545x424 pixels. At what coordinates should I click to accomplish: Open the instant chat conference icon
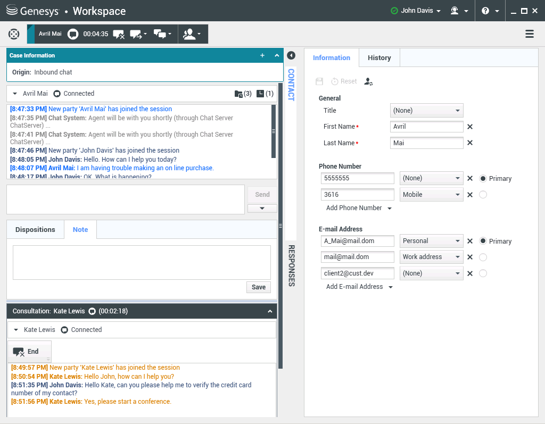pyautogui.click(x=162, y=34)
